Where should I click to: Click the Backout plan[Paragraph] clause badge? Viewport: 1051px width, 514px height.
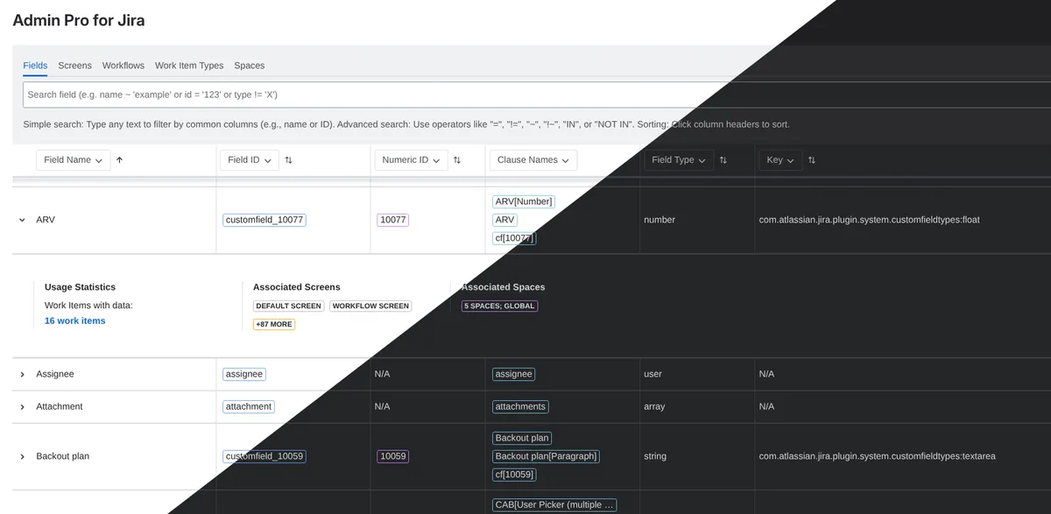(x=546, y=456)
